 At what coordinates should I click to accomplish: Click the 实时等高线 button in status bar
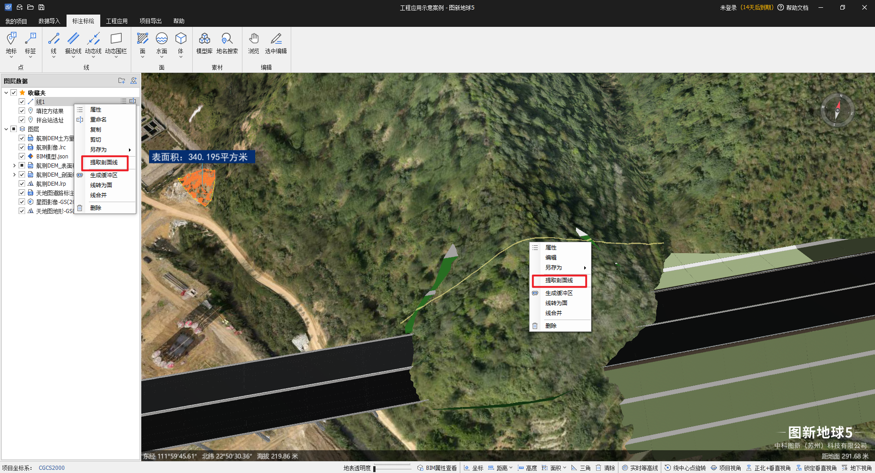coord(640,468)
